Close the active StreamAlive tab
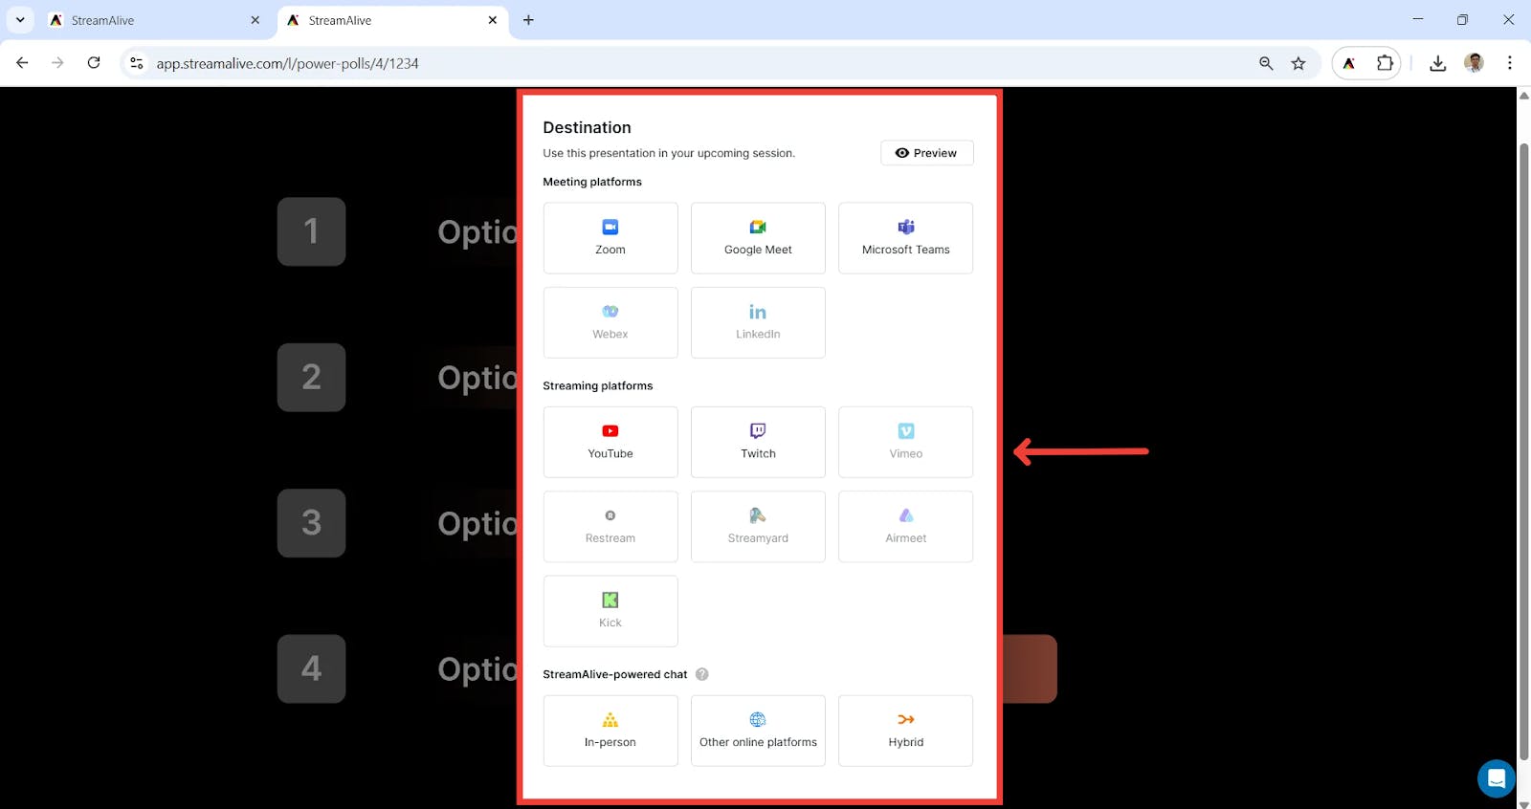Viewport: 1531px width, 809px height. [493, 20]
